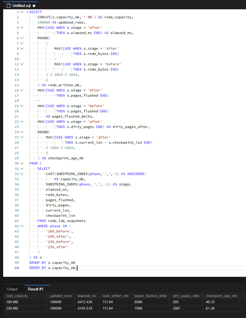This screenshot has height=318, width=246.
Task: Collapse the fold arrow at line 8
Action: tap(22, 48)
